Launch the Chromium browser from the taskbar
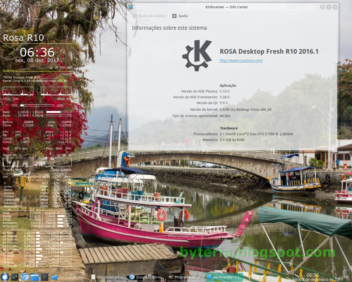Viewport: 352px width, 282px height. [x=25, y=277]
